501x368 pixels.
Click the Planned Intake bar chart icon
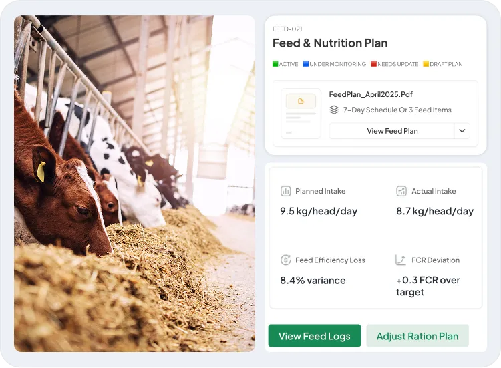286,191
